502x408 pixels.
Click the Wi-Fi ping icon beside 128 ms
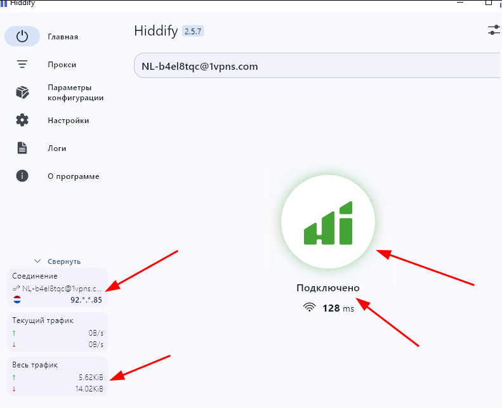tap(309, 308)
